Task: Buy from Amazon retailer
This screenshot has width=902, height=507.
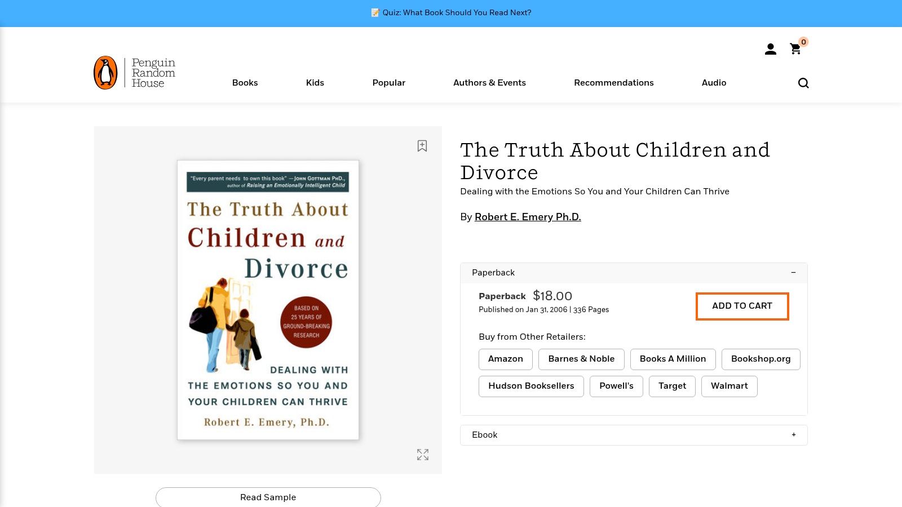Action: pyautogui.click(x=506, y=359)
